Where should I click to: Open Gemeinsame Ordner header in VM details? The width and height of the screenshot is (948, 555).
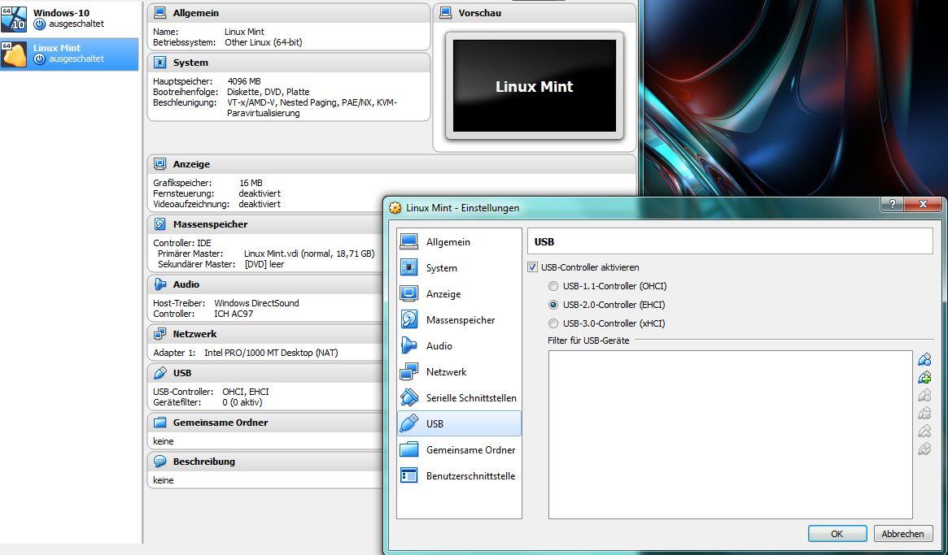(x=264, y=422)
